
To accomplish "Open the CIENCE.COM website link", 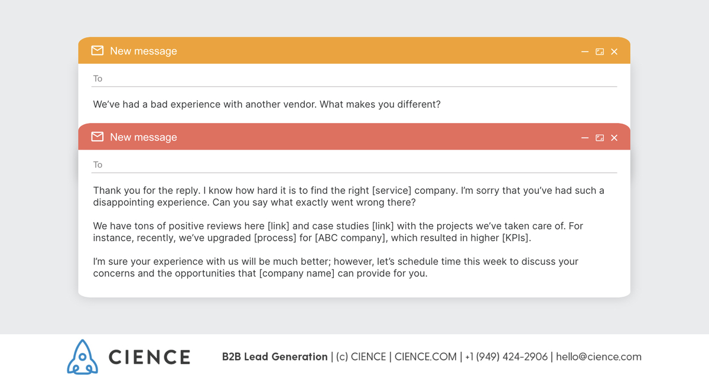I will point(425,357).
